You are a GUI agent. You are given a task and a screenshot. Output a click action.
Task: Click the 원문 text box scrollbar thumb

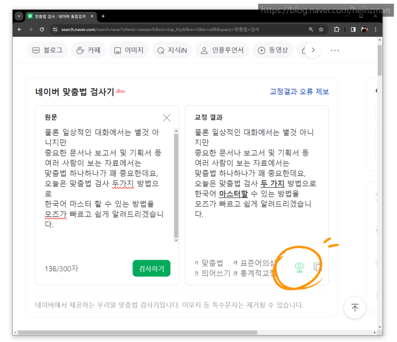pyautogui.click(x=176, y=185)
